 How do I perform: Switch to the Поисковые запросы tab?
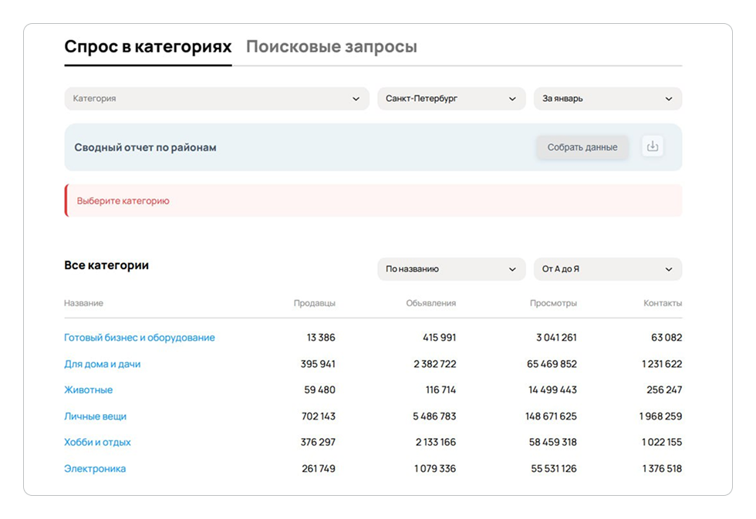[331, 47]
